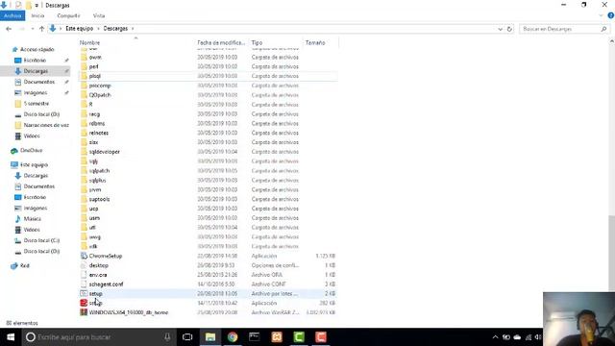Select Este equipo in navigation pane
615x346 pixels.
click(34, 164)
